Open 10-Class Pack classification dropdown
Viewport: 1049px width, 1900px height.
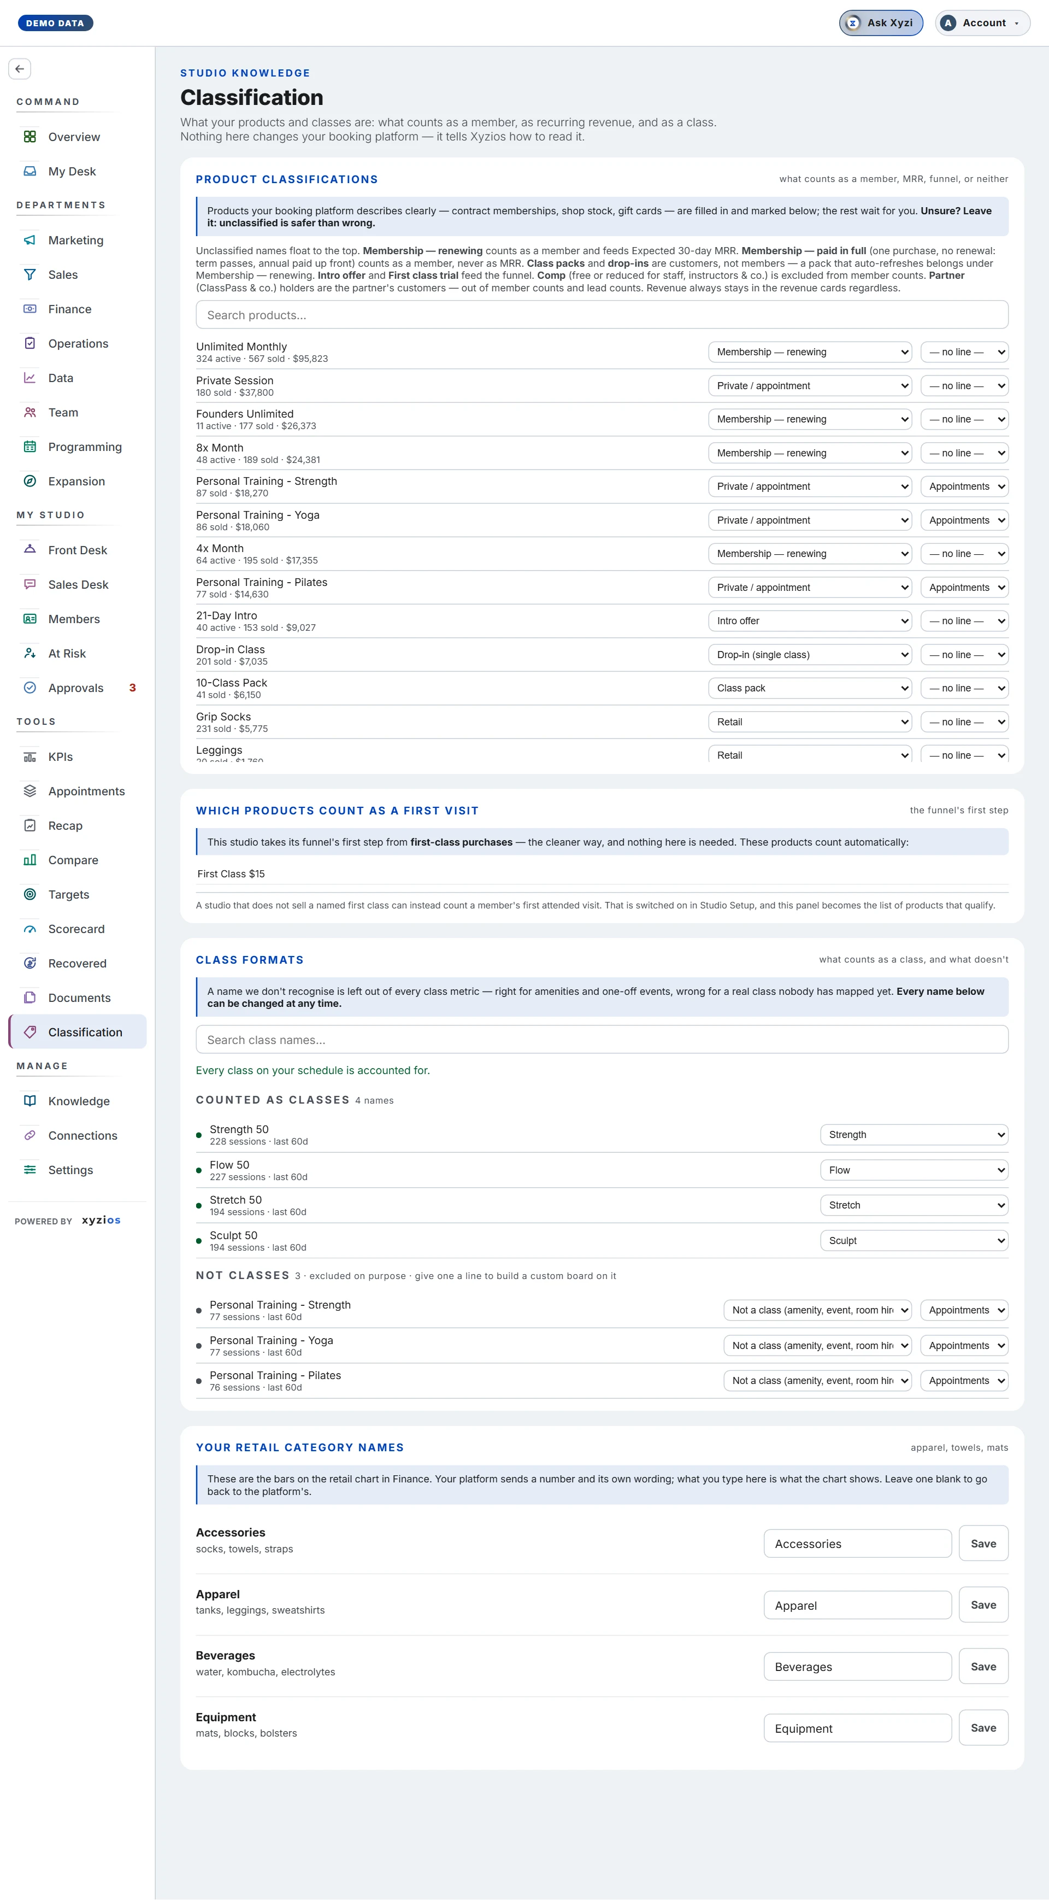pyautogui.click(x=809, y=688)
